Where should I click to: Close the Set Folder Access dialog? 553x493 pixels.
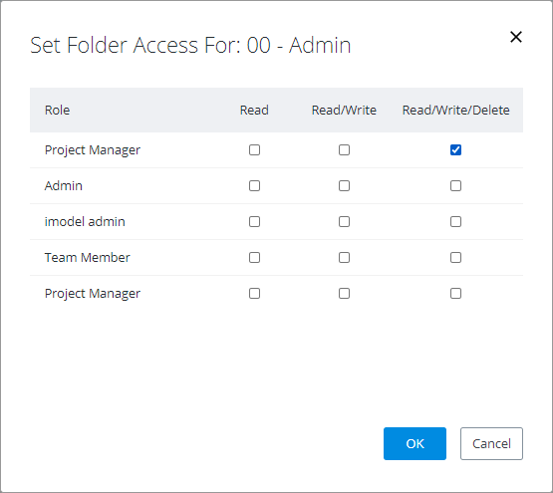515,37
